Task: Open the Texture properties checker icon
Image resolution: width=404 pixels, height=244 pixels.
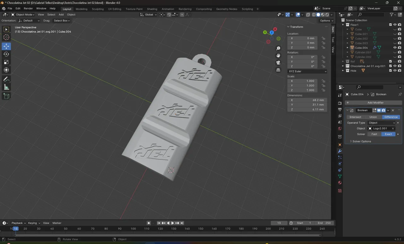Action: point(340,191)
